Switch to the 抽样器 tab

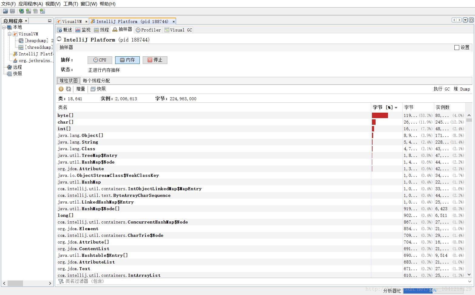[x=122, y=29]
